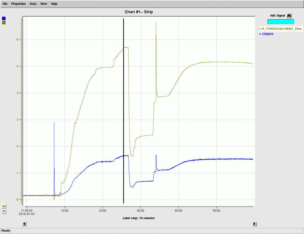Click the down arrow axis scale button
Image resolution: width=304 pixels, height=234 pixels.
click(x=4, y=211)
